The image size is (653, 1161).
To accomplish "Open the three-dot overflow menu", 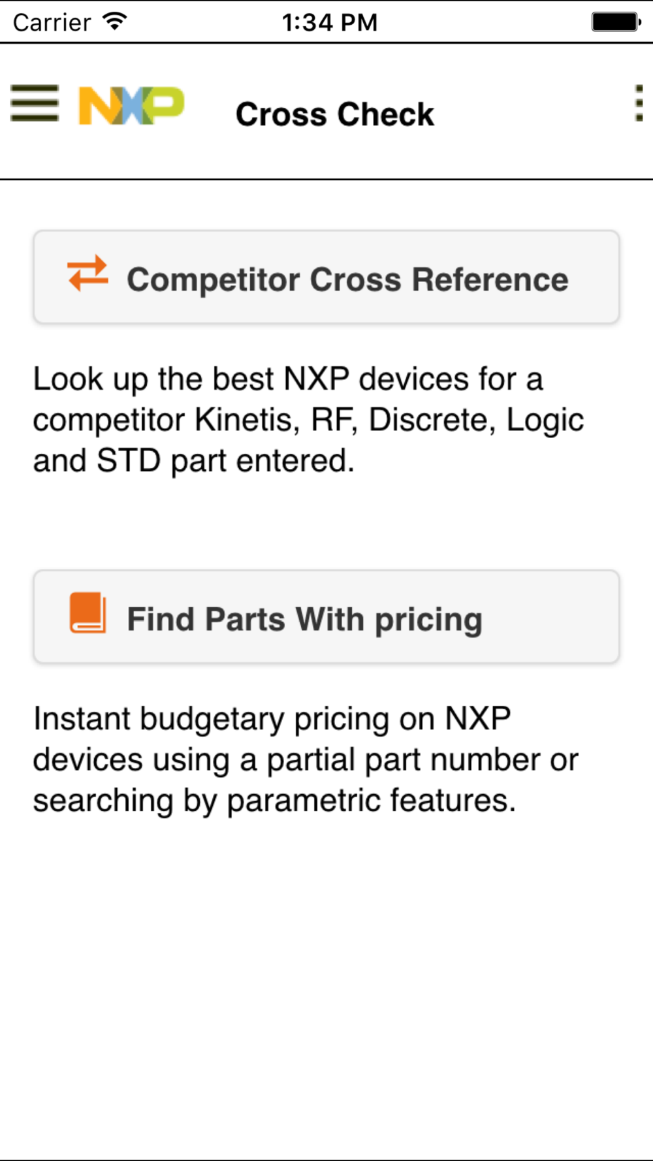I will tap(639, 103).
